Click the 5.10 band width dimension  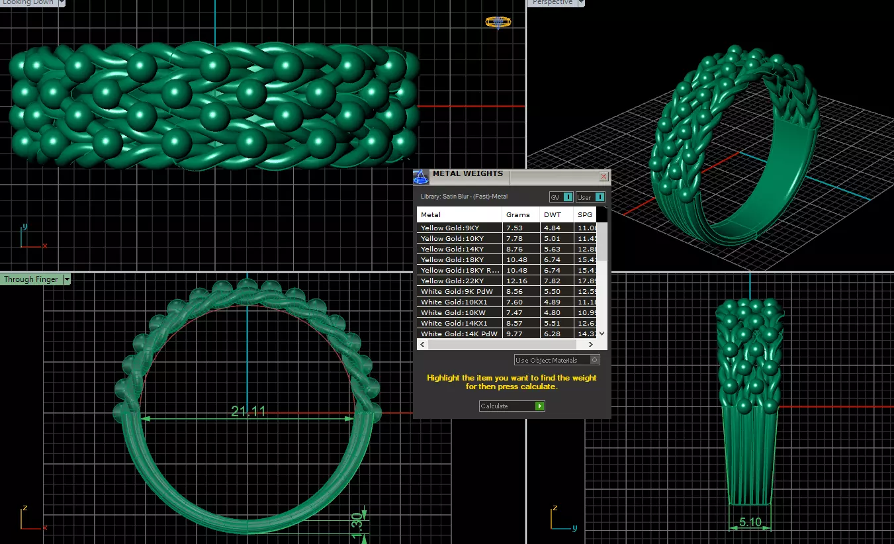[750, 522]
